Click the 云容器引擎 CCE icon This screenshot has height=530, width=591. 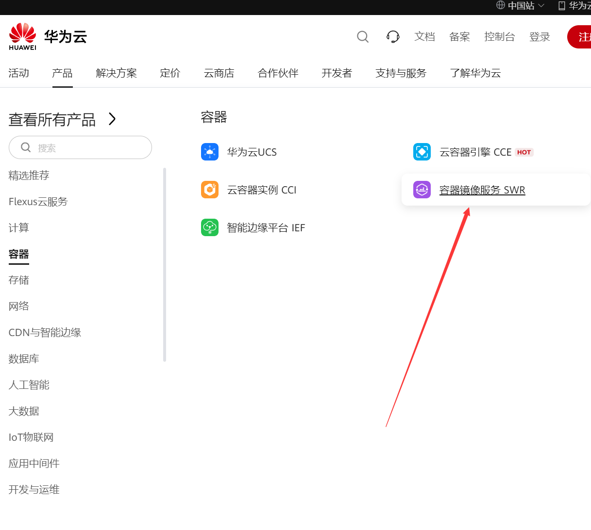pos(422,152)
